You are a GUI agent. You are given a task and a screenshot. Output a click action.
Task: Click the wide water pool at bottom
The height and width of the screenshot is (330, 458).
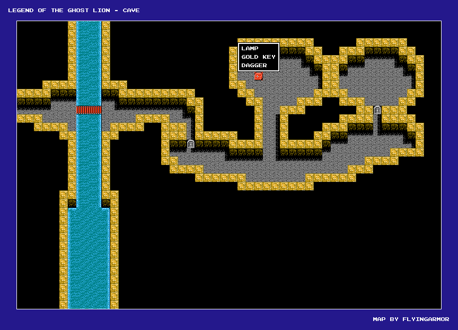89,259
